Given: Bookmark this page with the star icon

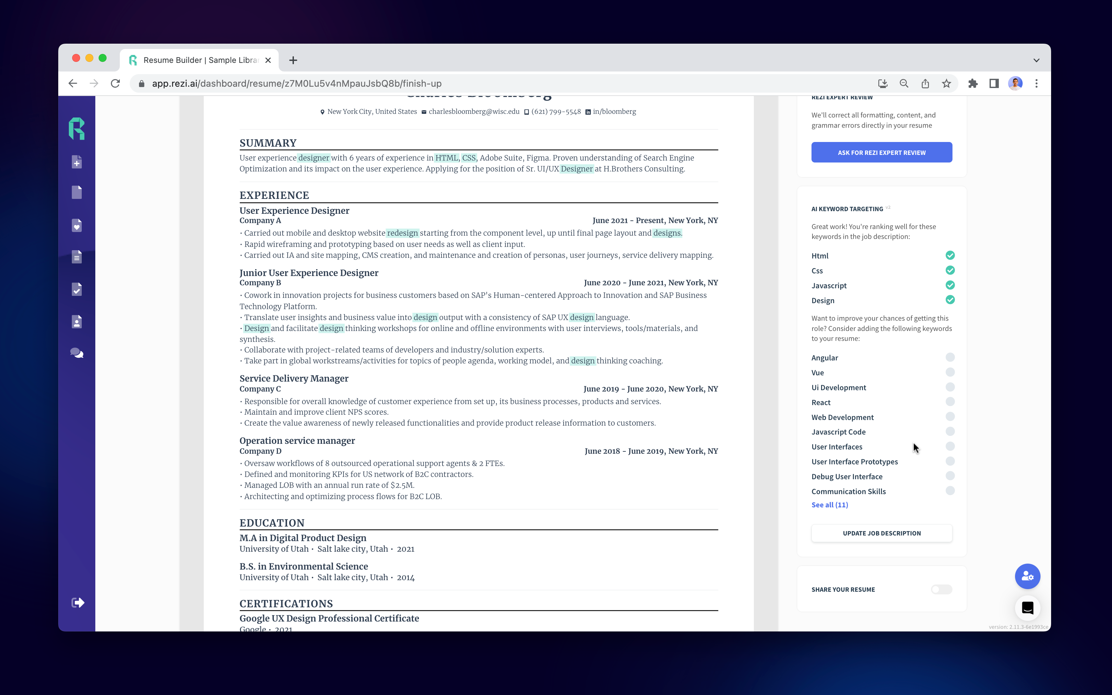Looking at the screenshot, I should tap(946, 83).
